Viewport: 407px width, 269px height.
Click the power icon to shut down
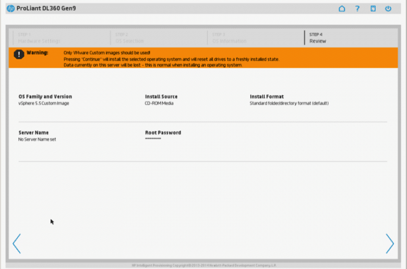(x=388, y=8)
